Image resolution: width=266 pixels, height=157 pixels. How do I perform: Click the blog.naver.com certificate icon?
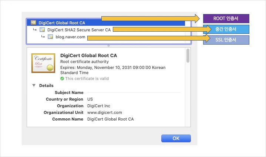50,37
